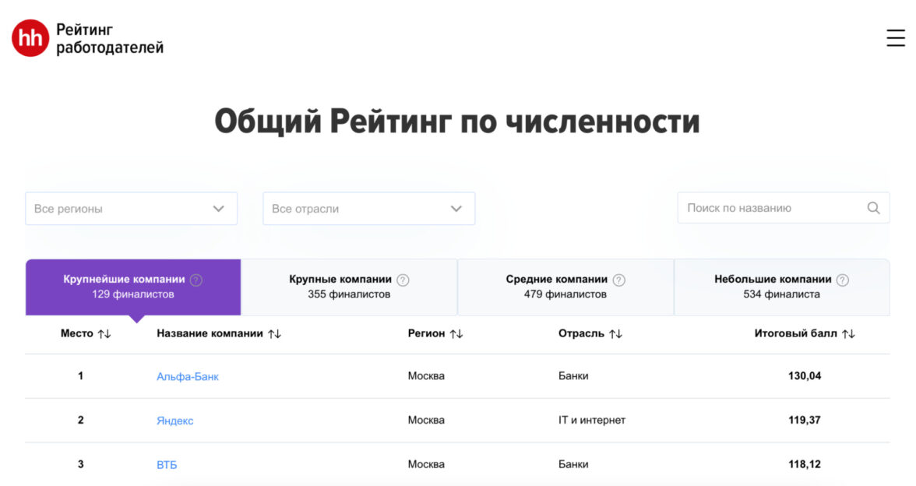This screenshot has width=916, height=486.
Task: Open the hamburger menu icon
Action: pos(894,37)
